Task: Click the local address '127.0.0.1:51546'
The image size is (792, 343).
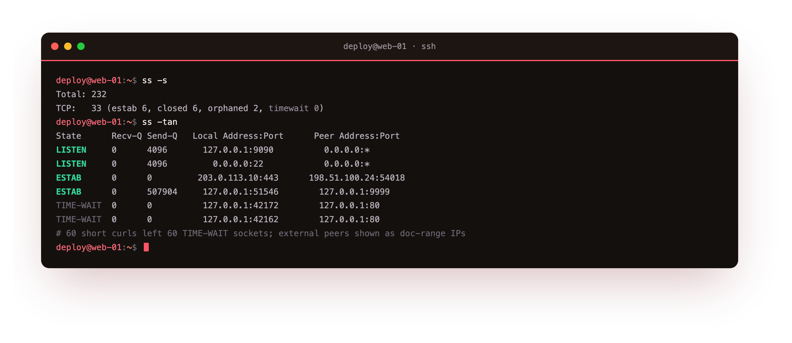Action: click(241, 192)
